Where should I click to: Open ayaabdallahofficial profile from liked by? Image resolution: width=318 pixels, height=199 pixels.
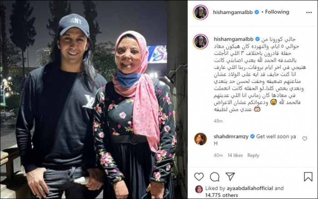point(250,188)
